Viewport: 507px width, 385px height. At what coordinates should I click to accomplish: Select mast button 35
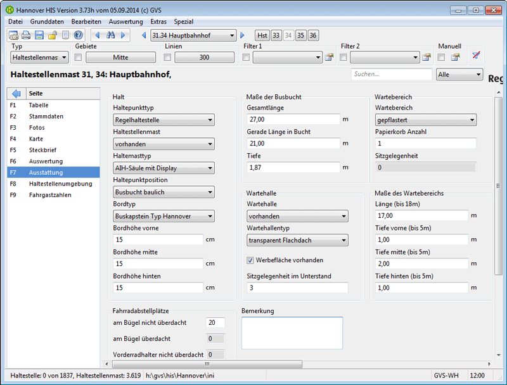300,35
